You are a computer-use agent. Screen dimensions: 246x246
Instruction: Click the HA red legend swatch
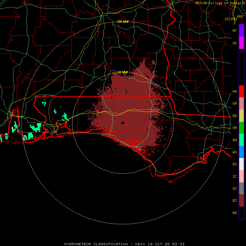coord(241,91)
